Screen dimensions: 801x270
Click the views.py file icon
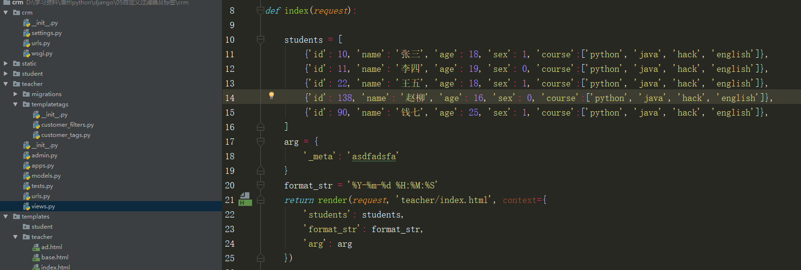pyautogui.click(x=27, y=206)
